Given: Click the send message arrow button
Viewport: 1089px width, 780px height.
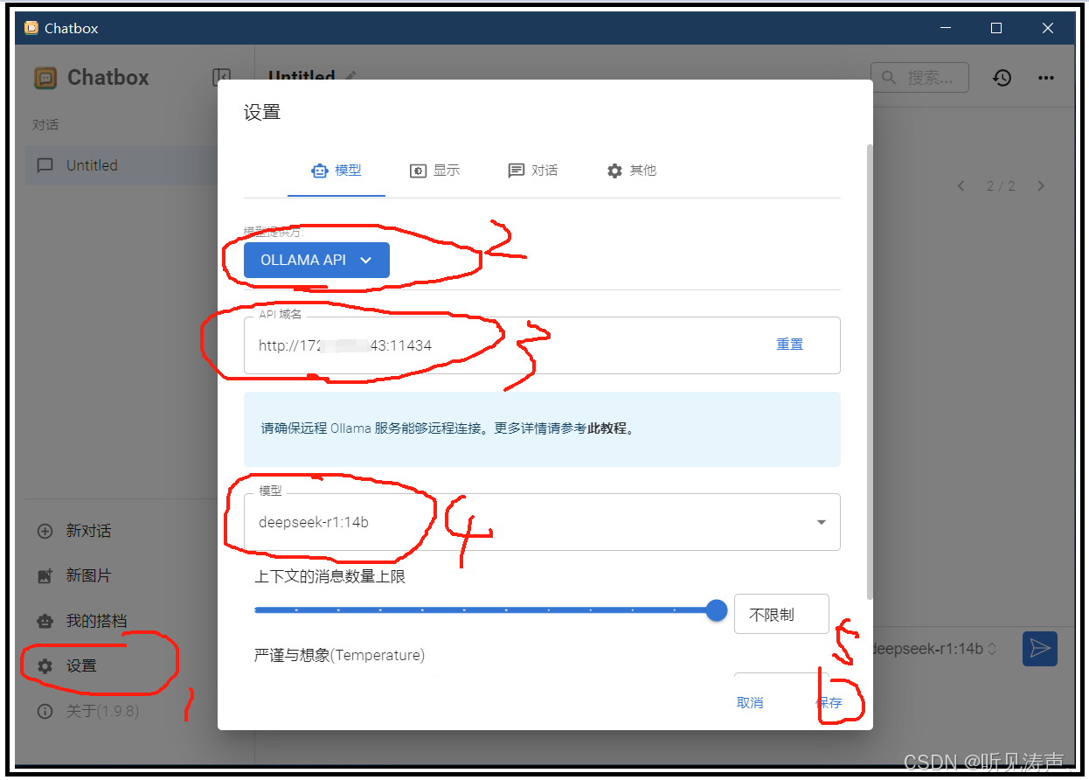Looking at the screenshot, I should [x=1040, y=648].
